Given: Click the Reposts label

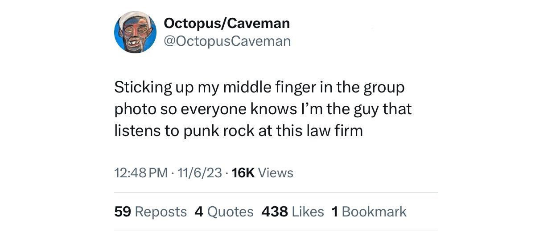Looking at the screenshot, I should click(160, 212).
